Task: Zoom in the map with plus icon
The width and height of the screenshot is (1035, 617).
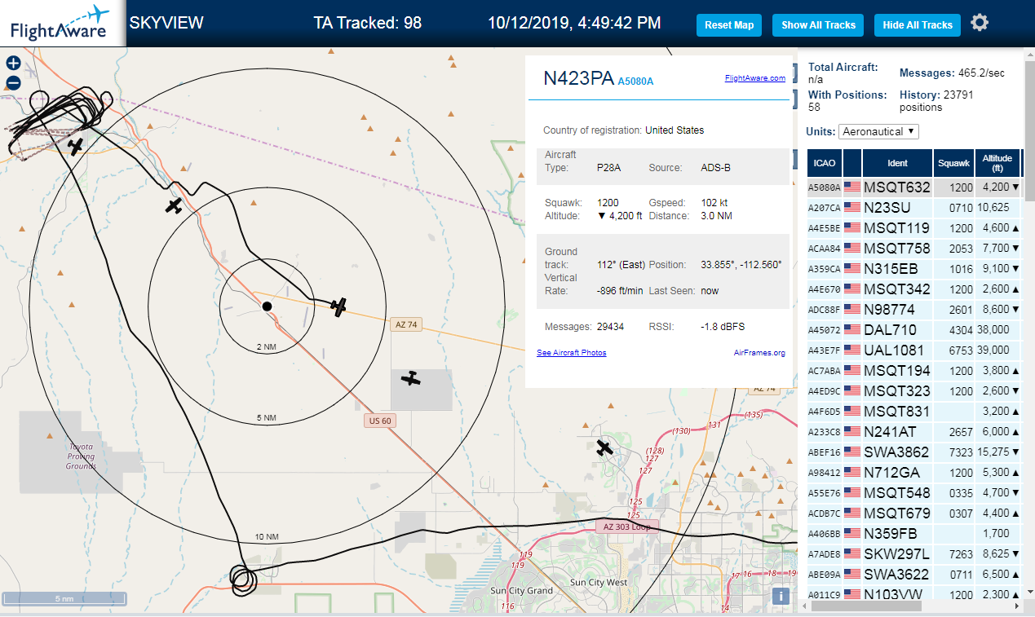Action: click(13, 64)
